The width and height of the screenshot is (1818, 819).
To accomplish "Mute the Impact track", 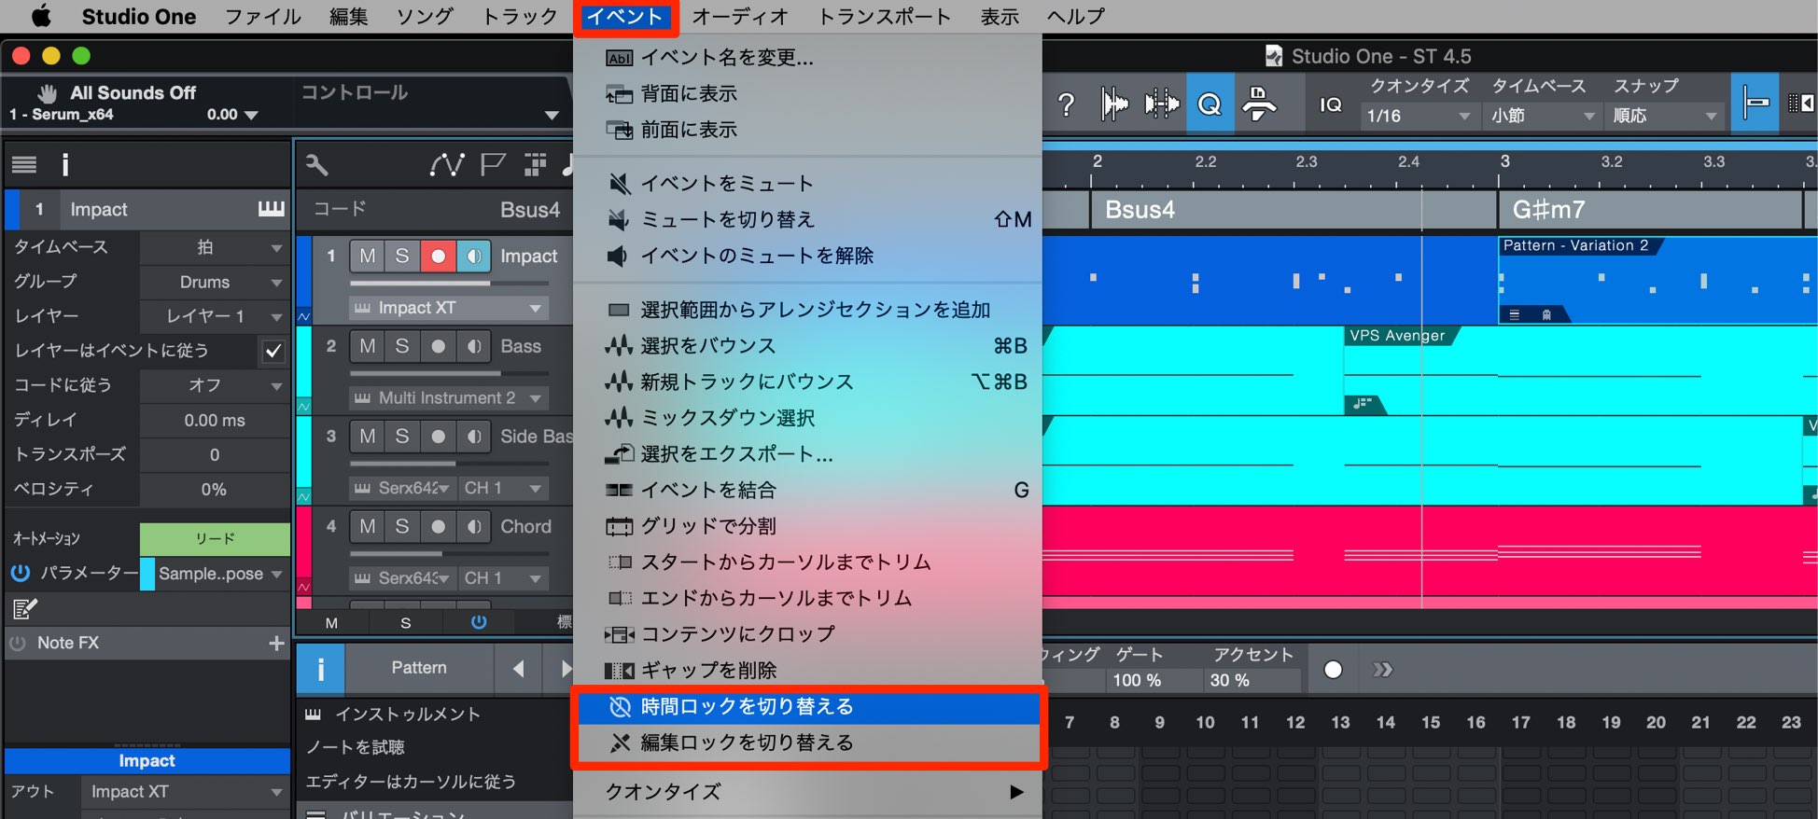I will (x=368, y=256).
